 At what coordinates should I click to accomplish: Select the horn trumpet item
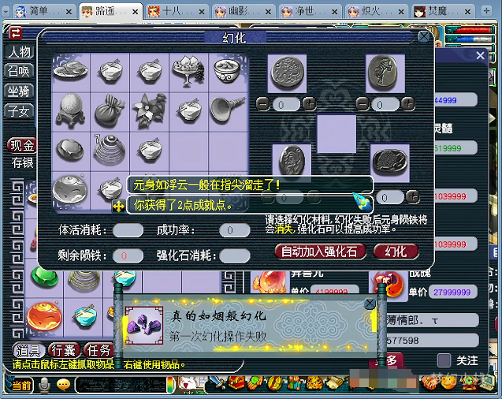point(228,111)
